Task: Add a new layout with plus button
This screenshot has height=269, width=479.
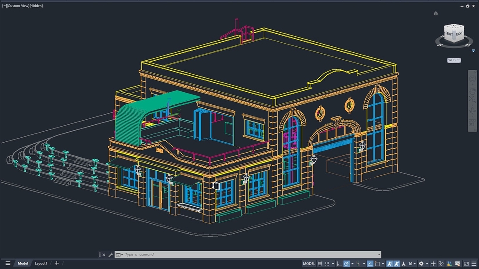Action: (57, 263)
